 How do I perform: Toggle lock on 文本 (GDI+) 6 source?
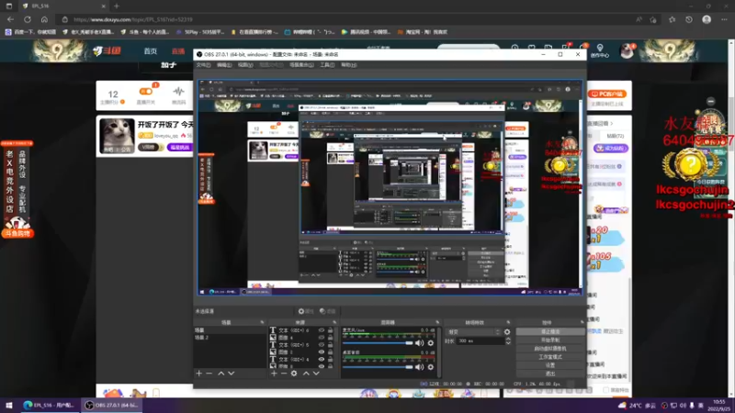[330, 330]
